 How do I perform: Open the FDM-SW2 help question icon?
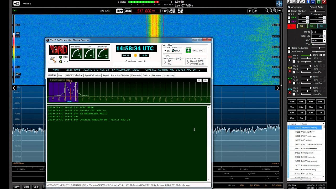(308, 2)
